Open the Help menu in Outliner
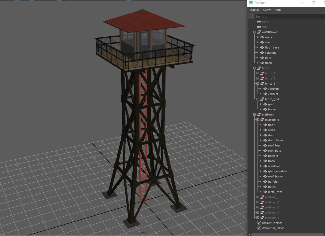 click(x=277, y=10)
